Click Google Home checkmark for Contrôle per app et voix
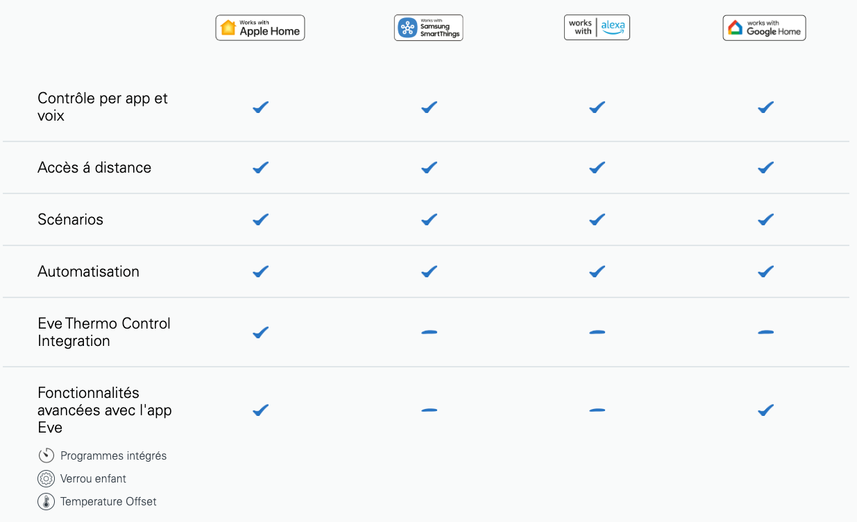 click(x=765, y=107)
